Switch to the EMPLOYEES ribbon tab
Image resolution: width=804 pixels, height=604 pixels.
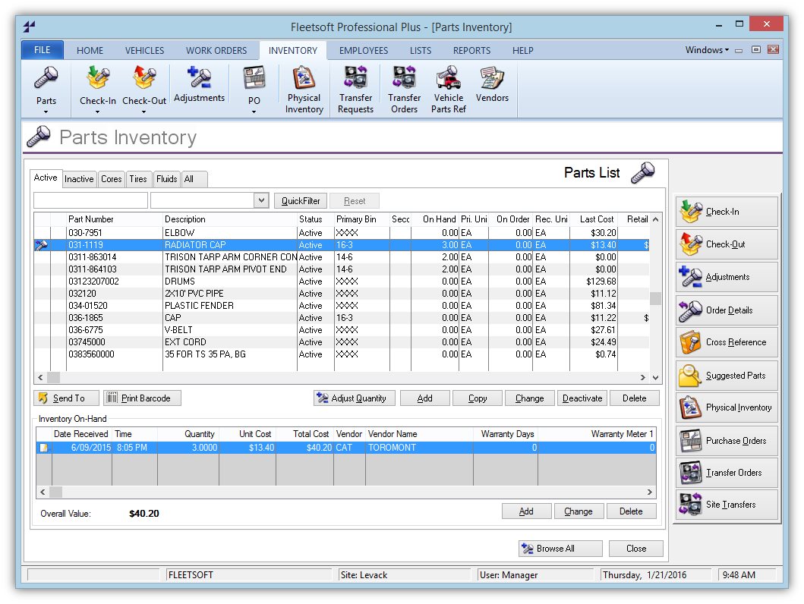pyautogui.click(x=364, y=50)
